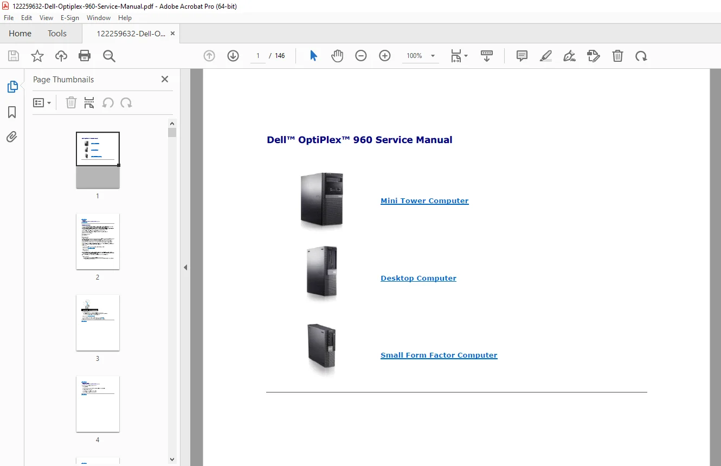Switch to the Tools tab
Viewport: 721px width, 466px height.
click(57, 34)
